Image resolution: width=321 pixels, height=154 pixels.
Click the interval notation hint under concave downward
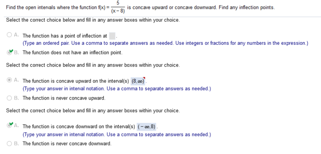tap(117, 134)
